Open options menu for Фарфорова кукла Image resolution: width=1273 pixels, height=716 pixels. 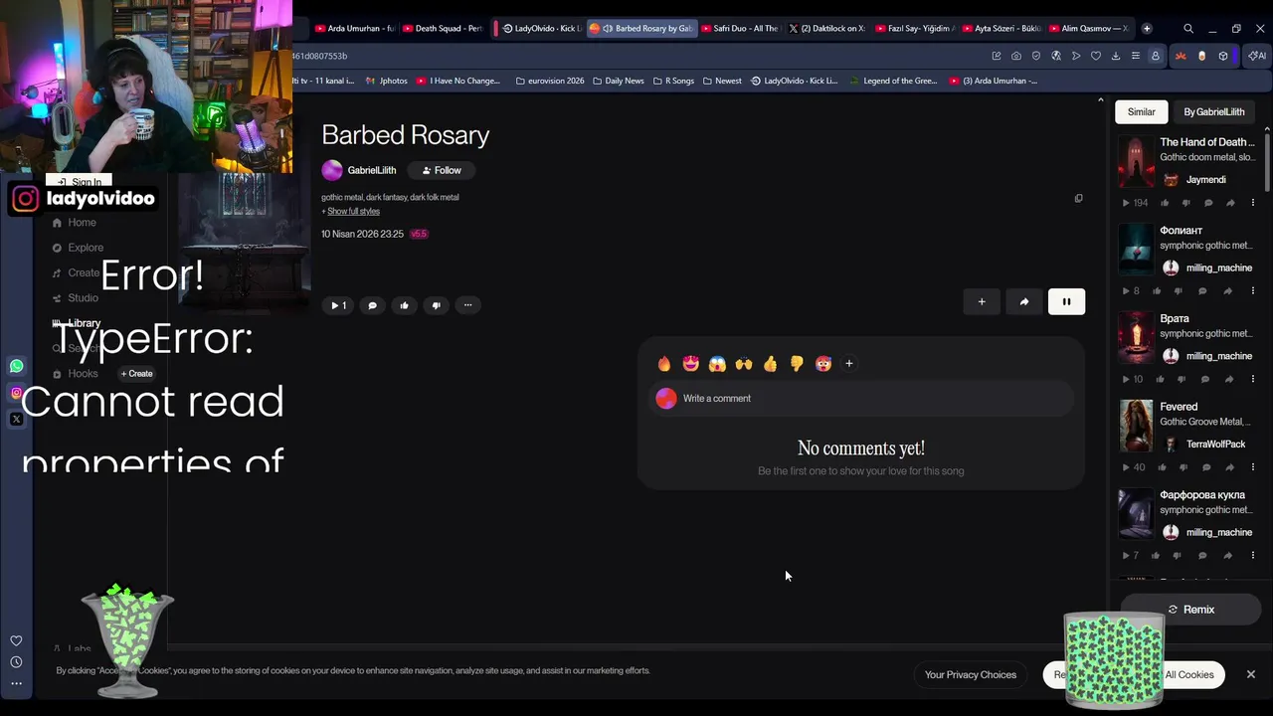1252,555
